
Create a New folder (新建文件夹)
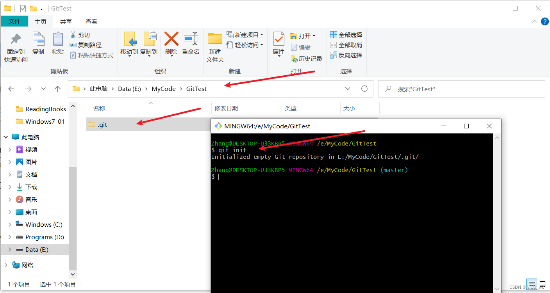tap(215, 47)
